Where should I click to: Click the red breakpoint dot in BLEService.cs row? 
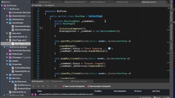(x=32, y=94)
